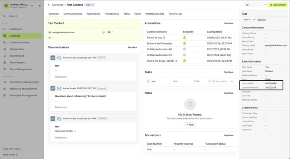Click the email icon button in top toolbar

point(247,5)
